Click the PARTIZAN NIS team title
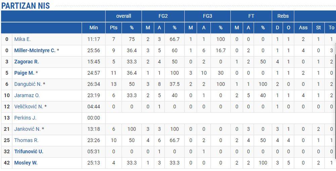The height and width of the screenshot is (171, 336). coord(26,5)
